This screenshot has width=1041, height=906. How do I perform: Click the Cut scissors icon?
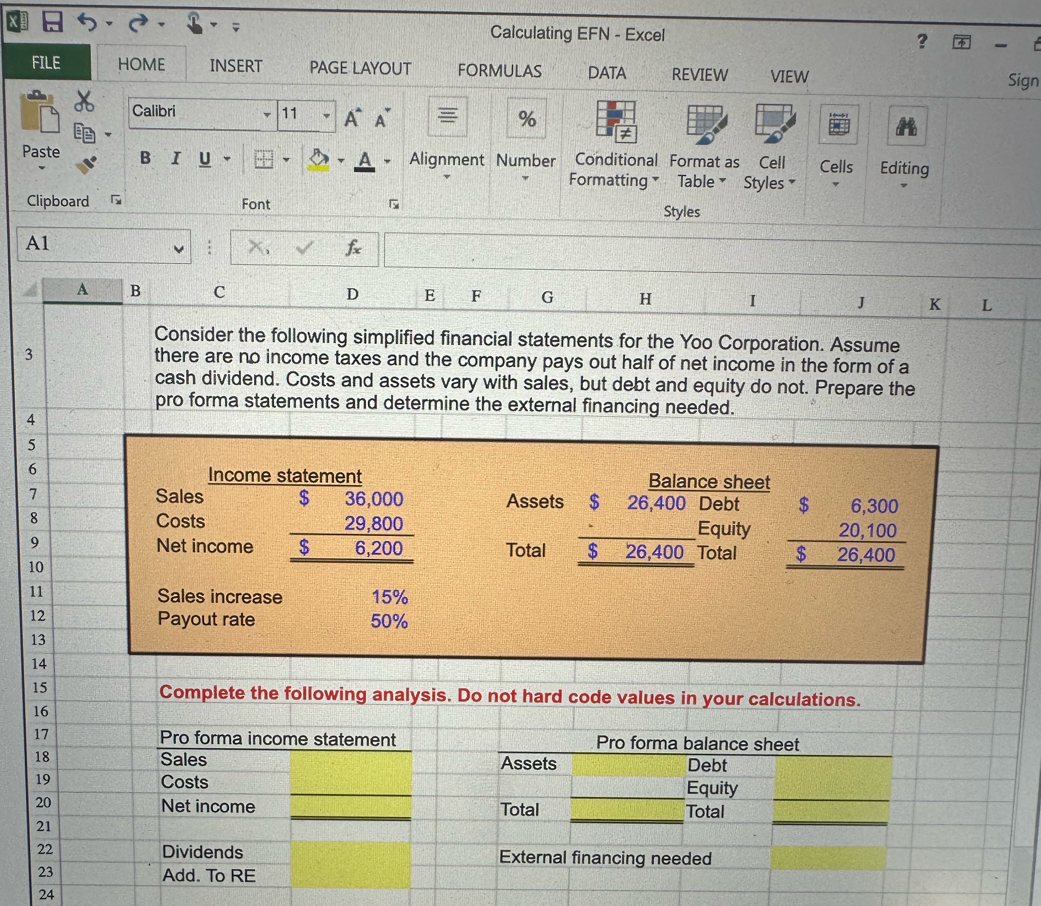[x=84, y=101]
